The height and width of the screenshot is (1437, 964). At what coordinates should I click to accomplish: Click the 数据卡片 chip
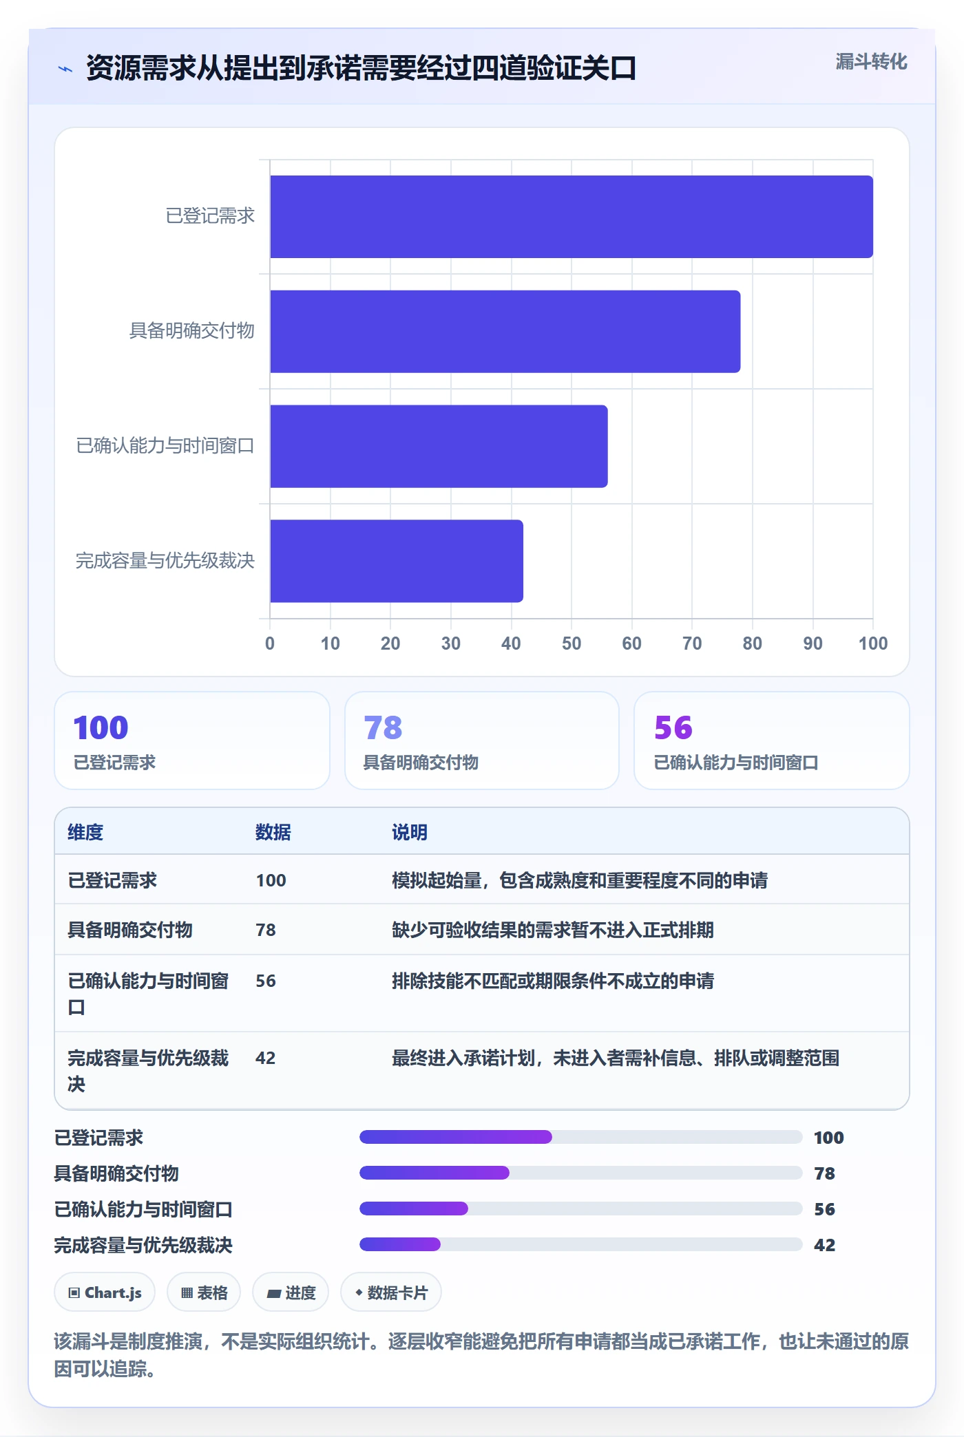391,1292
